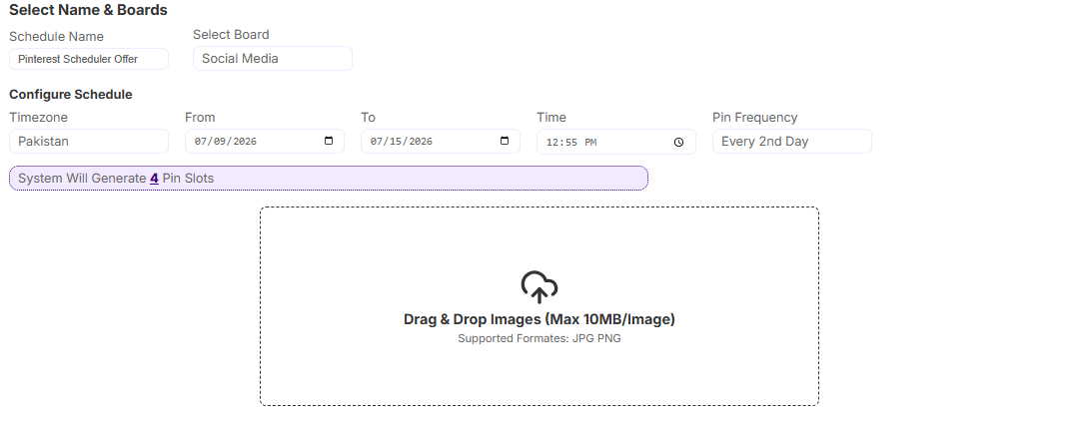Screen dimensions: 1073x422
Task: Click the Time label
Action: click(551, 118)
